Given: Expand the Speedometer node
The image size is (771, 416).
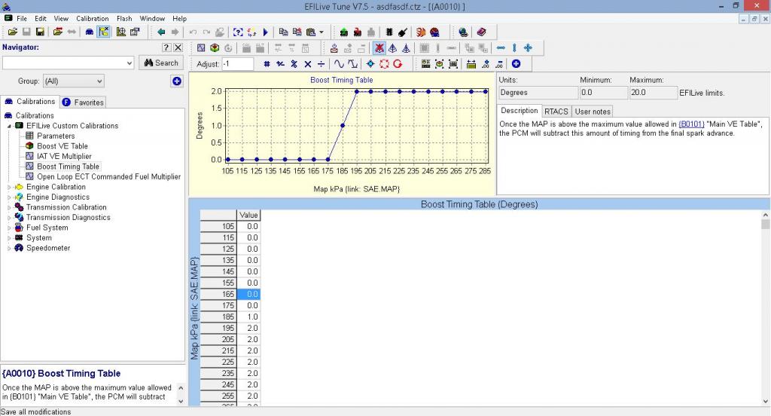Looking at the screenshot, I should coord(9,248).
